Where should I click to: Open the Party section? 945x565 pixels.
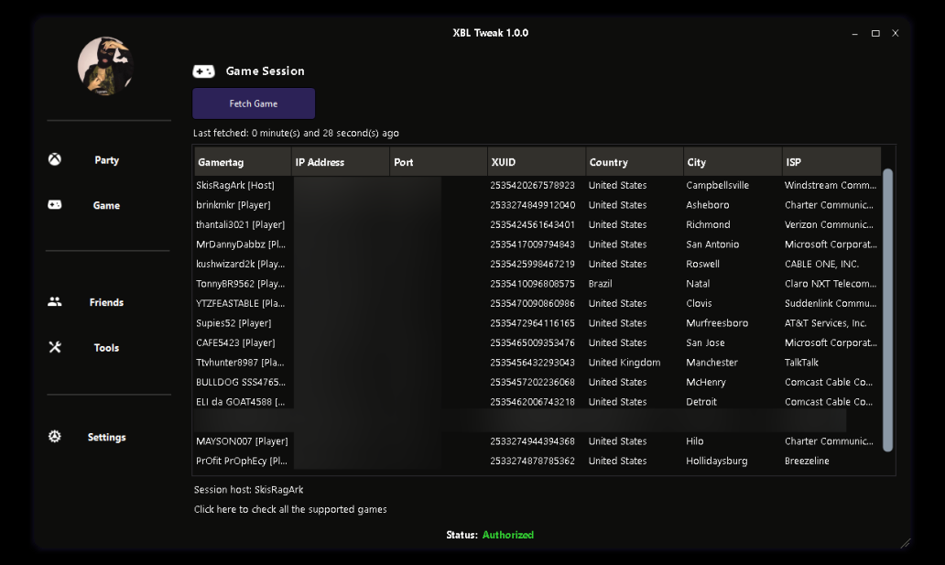point(106,160)
